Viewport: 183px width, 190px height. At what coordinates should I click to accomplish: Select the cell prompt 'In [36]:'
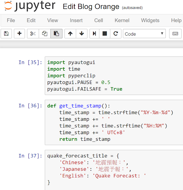(30, 106)
